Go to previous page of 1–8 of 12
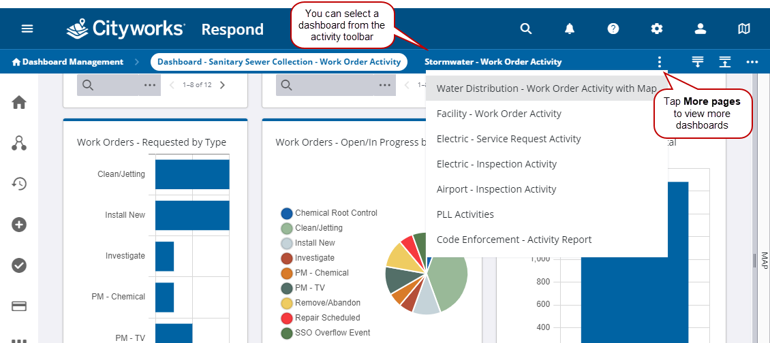 (x=172, y=85)
